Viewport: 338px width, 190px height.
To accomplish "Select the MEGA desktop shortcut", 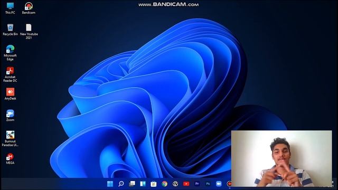I will pos(10,158).
